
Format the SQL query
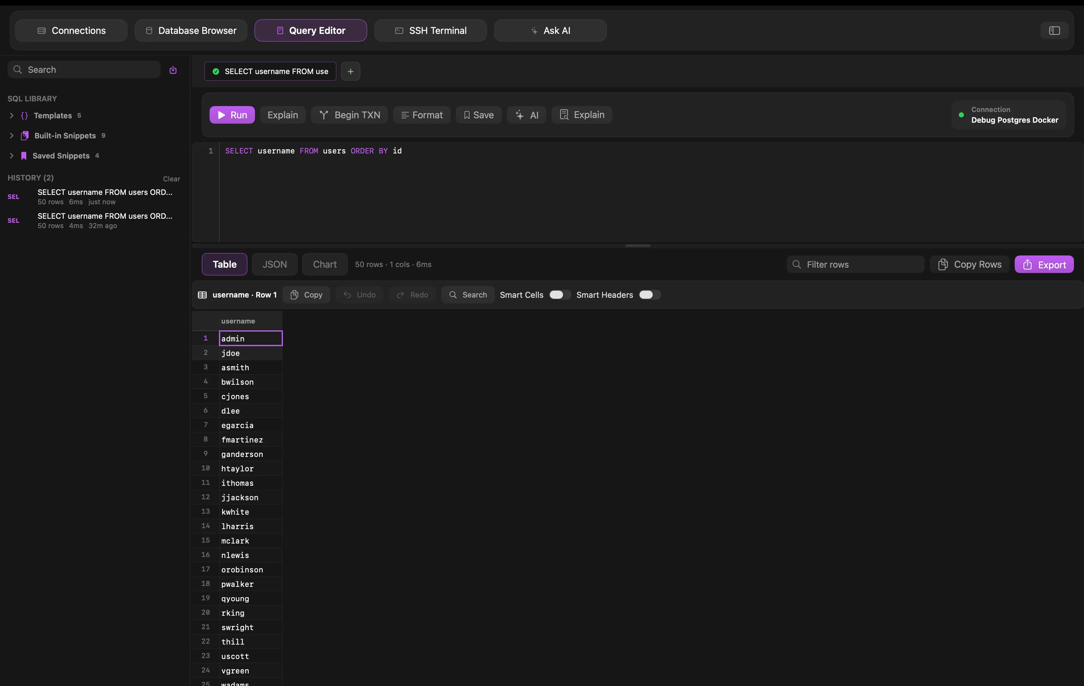422,115
